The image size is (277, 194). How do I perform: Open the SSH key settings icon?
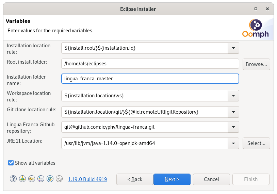click(x=32, y=179)
